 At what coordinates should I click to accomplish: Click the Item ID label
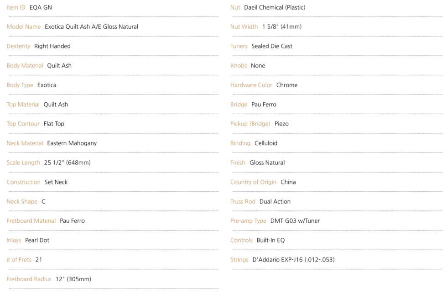pos(16,7)
